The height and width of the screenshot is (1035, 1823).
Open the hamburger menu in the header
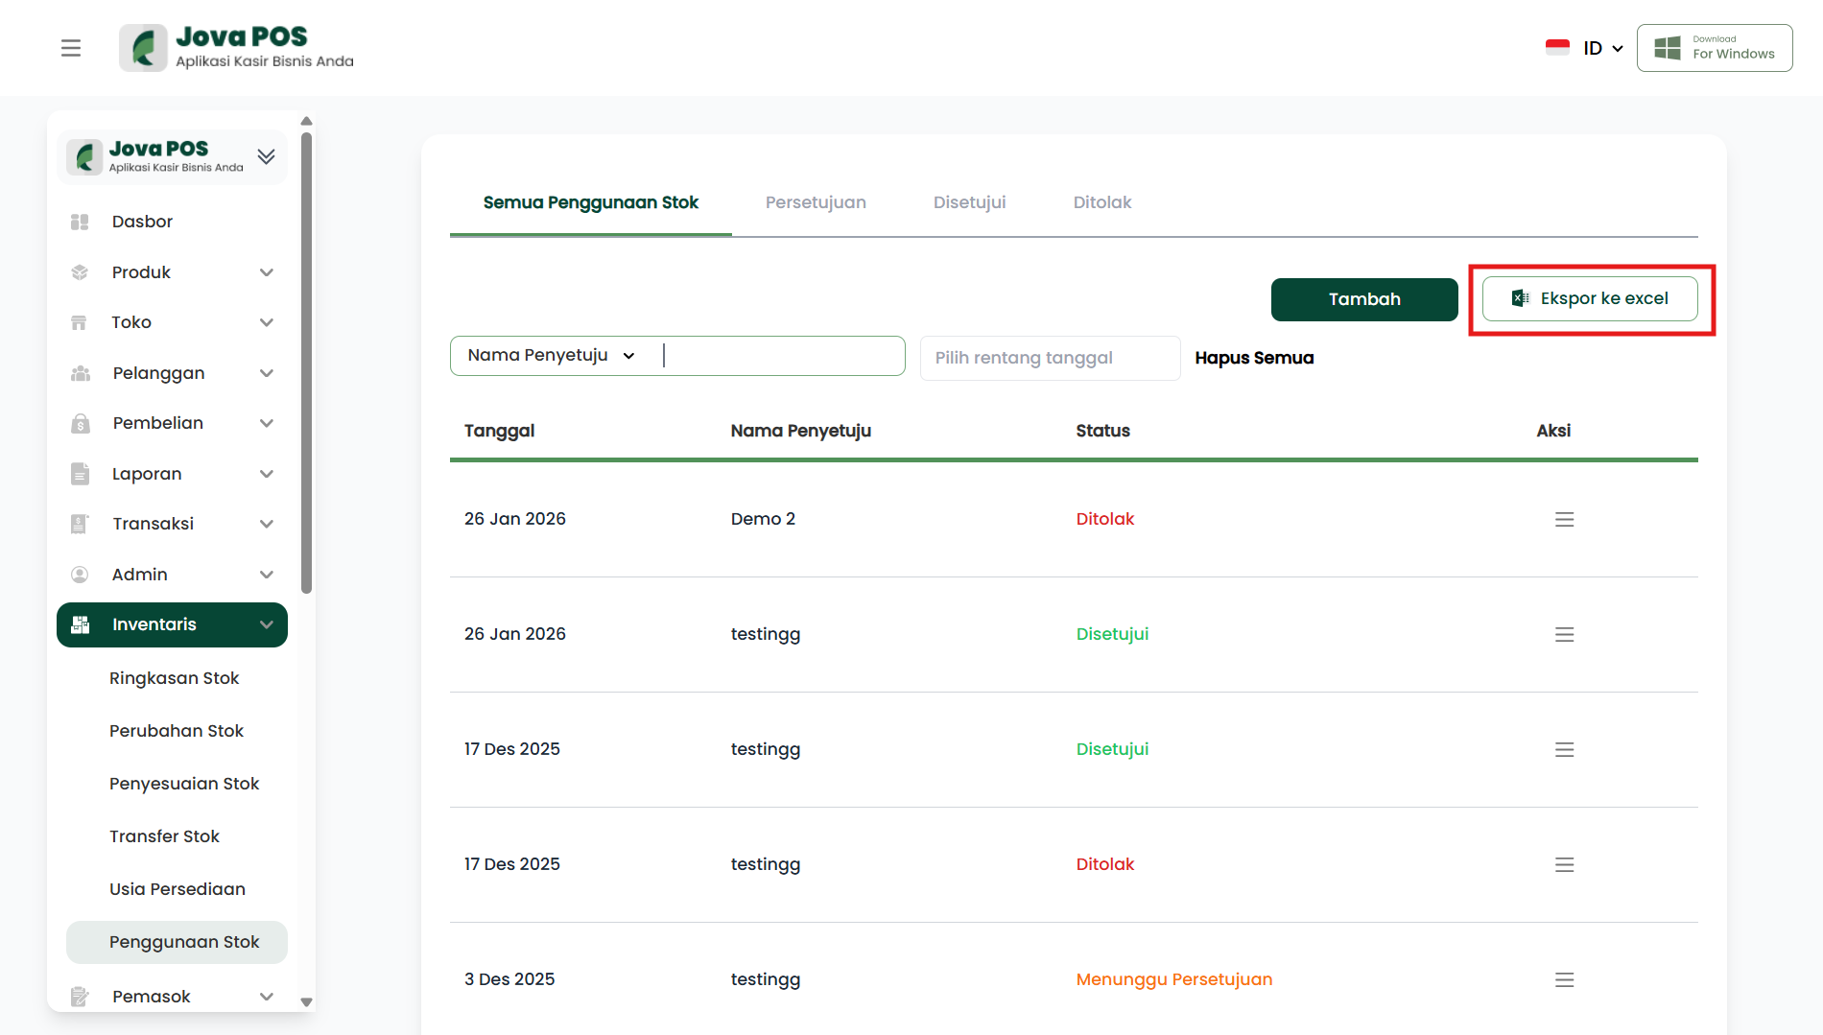click(x=71, y=48)
